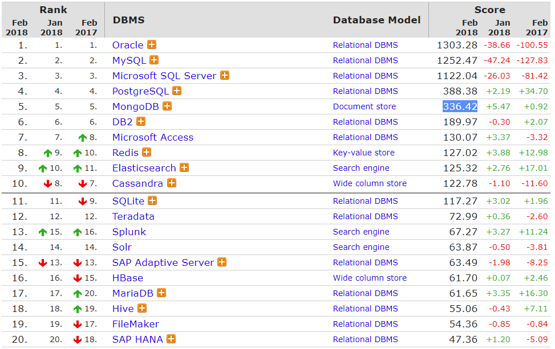Open the PostgreSQL page link
The height and width of the screenshot is (349, 555).
[140, 91]
